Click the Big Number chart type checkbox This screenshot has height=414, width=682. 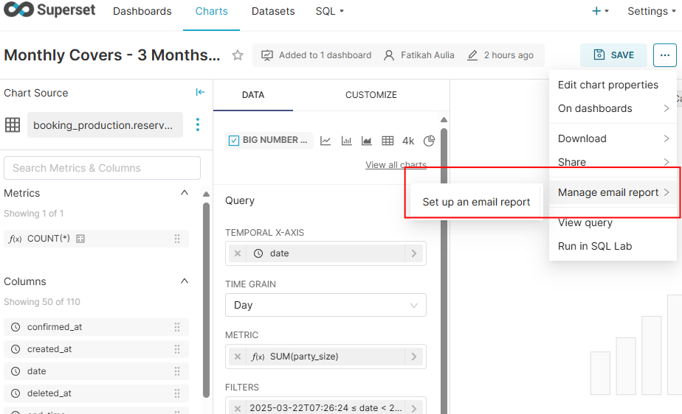[x=235, y=141]
